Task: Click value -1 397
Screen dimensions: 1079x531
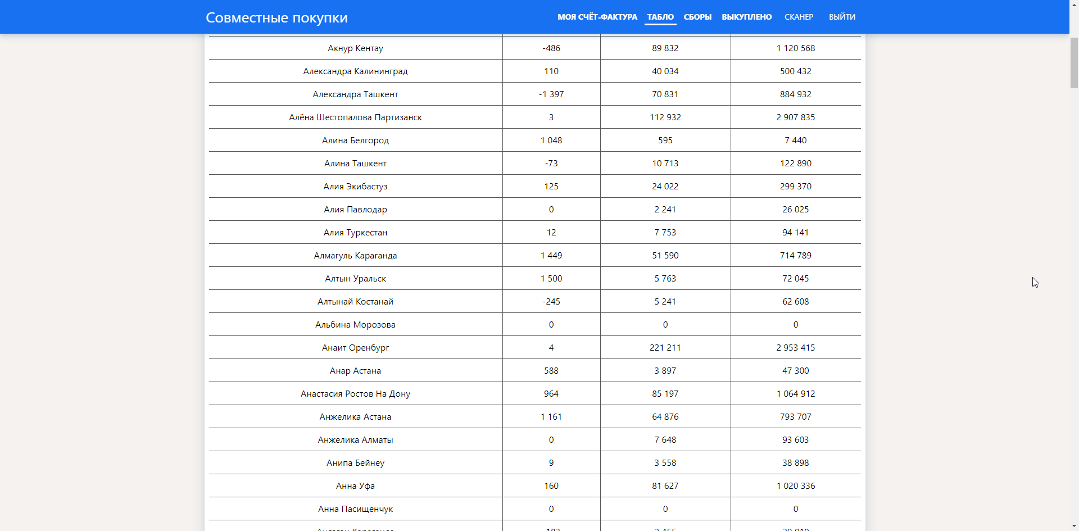Action: pos(551,94)
